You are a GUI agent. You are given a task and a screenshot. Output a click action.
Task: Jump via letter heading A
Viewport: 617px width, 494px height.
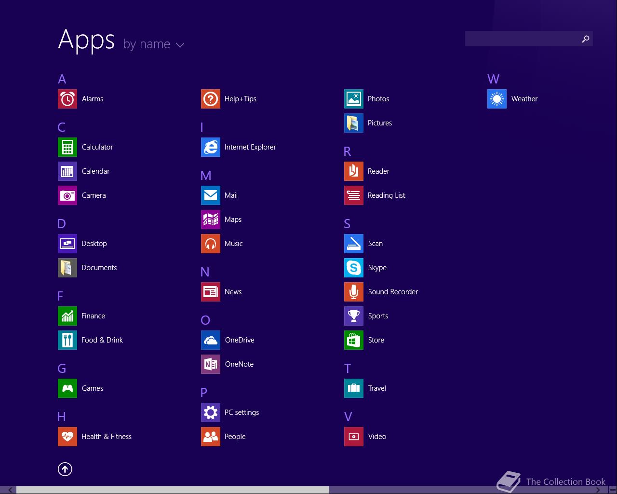[62, 79]
